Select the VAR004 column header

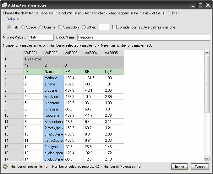coord(94,53)
